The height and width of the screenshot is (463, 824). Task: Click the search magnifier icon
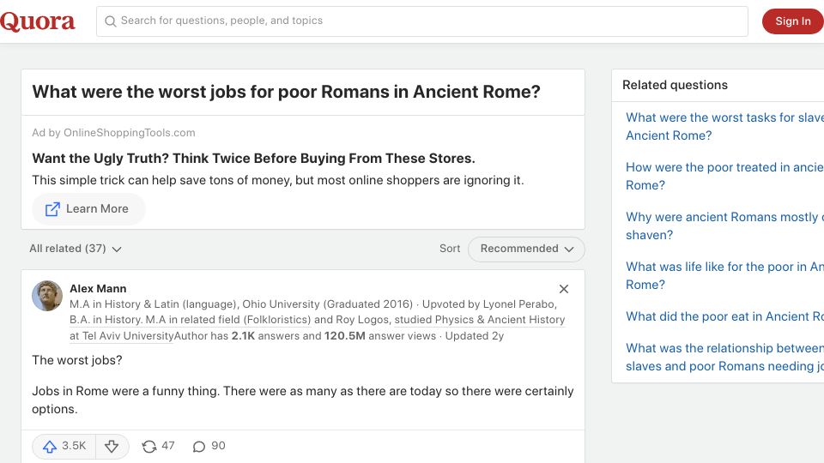click(111, 21)
